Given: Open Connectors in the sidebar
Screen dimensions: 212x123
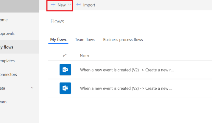Looking at the screenshot, I should [8, 74].
